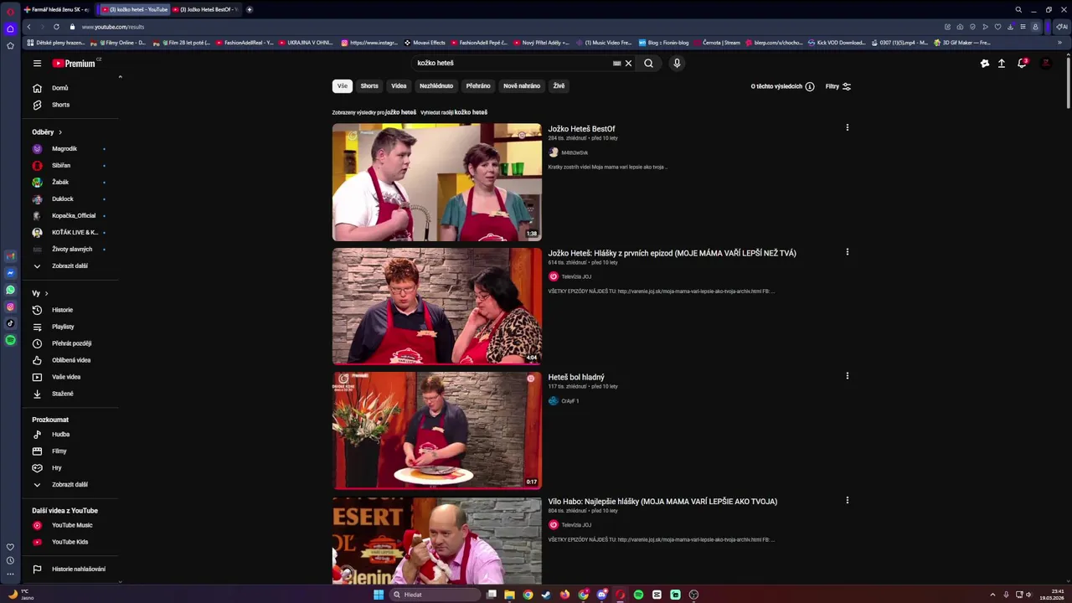Screen dimensions: 1072x603
Task: Open Steam from the taskbar
Action: [547, 595]
